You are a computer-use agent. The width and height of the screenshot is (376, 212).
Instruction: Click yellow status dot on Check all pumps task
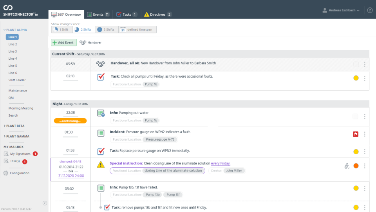point(356,78)
